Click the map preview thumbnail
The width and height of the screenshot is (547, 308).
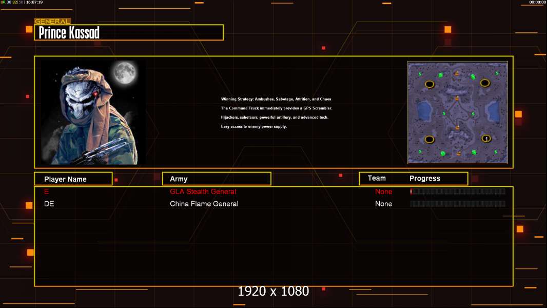[x=457, y=112]
